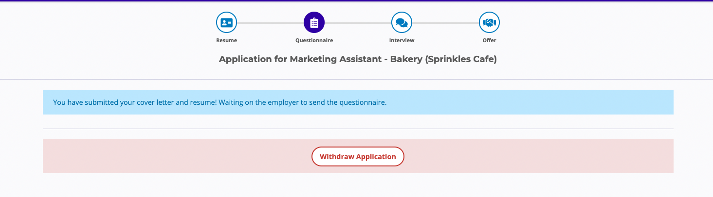
Task: Click progress line between Resume and Questionnaire
Action: click(x=270, y=23)
